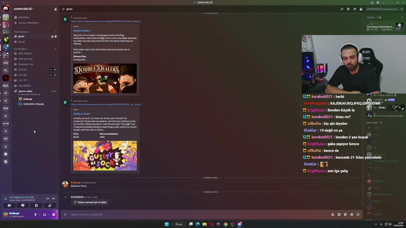This screenshot has width=406, height=228.
Task: Open the help question mark icon
Action: (x=378, y=3)
